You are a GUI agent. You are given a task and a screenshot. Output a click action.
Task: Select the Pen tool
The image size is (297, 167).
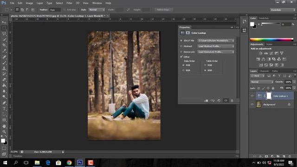[4, 103]
